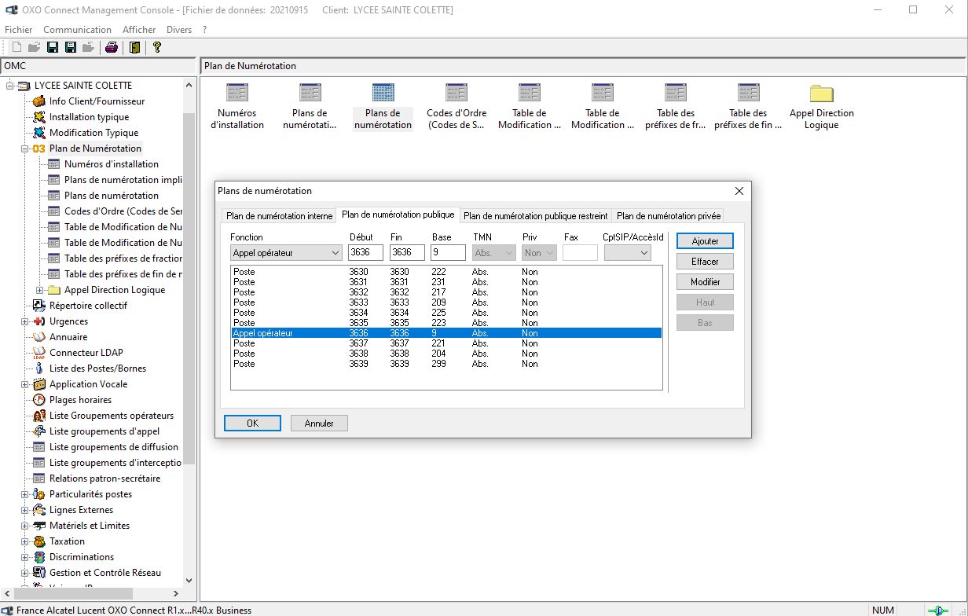Image resolution: width=968 pixels, height=616 pixels.
Task: Open Codes d'Ordre icon in right pane
Action: (456, 106)
